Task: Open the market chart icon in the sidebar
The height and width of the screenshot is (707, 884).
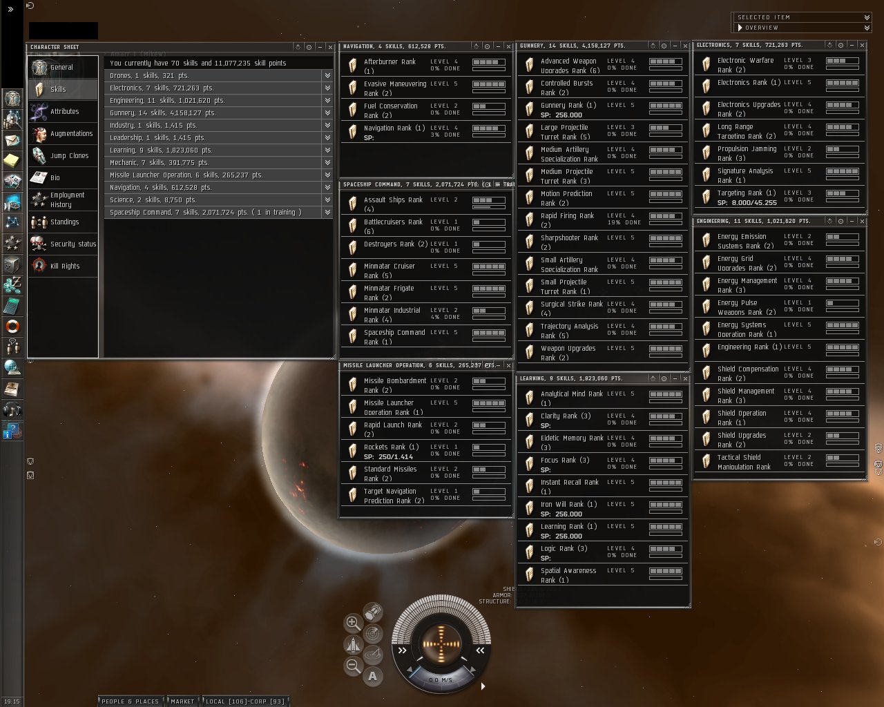Action: pos(12,202)
